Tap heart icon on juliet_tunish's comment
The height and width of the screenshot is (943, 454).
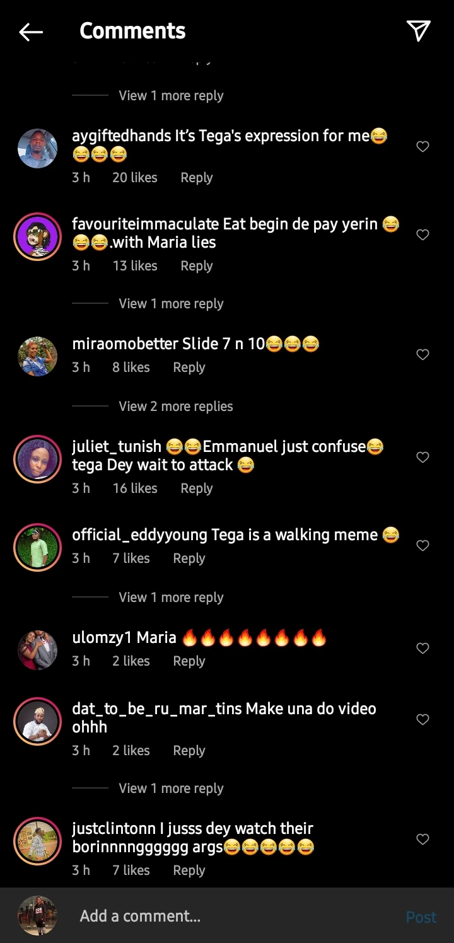(422, 458)
